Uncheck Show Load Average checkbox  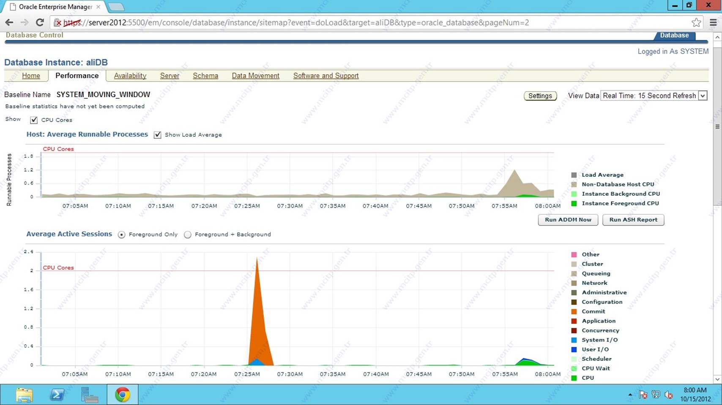click(x=157, y=135)
